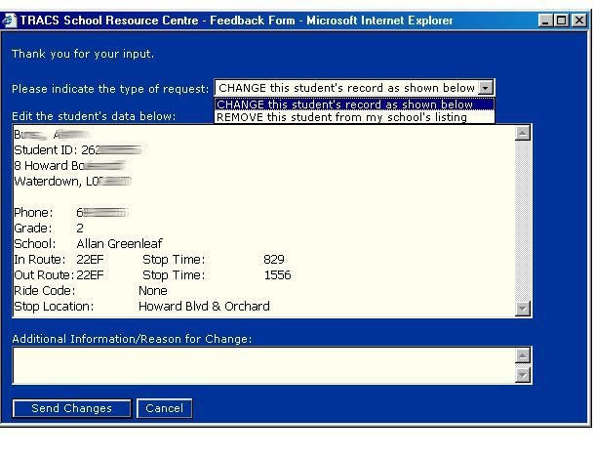Image resolution: width=595 pixels, height=459 pixels.
Task: Place cursor at Howard Blvd & Orchard text
Action: [x=204, y=307]
